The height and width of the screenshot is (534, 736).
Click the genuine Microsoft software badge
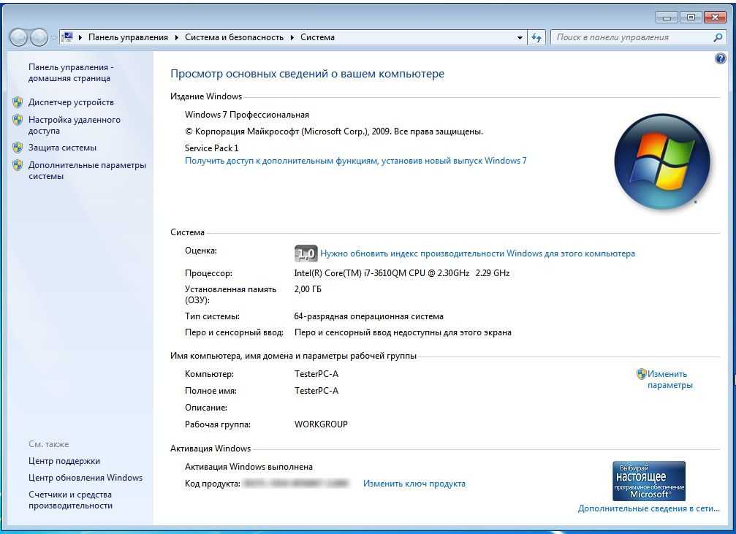click(649, 481)
